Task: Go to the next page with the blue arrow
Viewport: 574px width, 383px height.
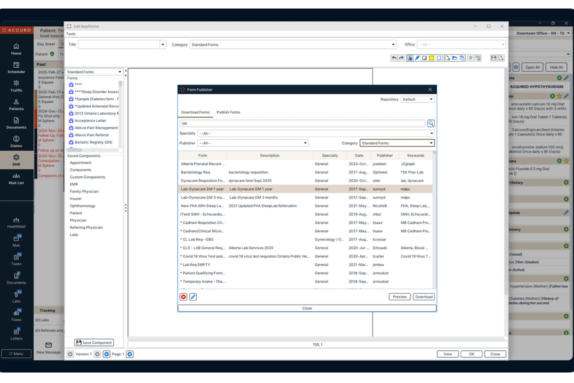Action: coord(130,354)
